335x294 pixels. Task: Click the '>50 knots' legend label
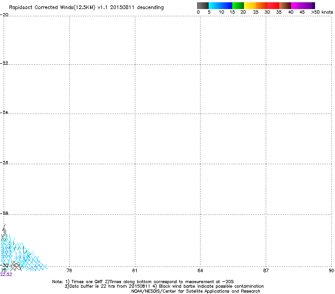point(322,12)
